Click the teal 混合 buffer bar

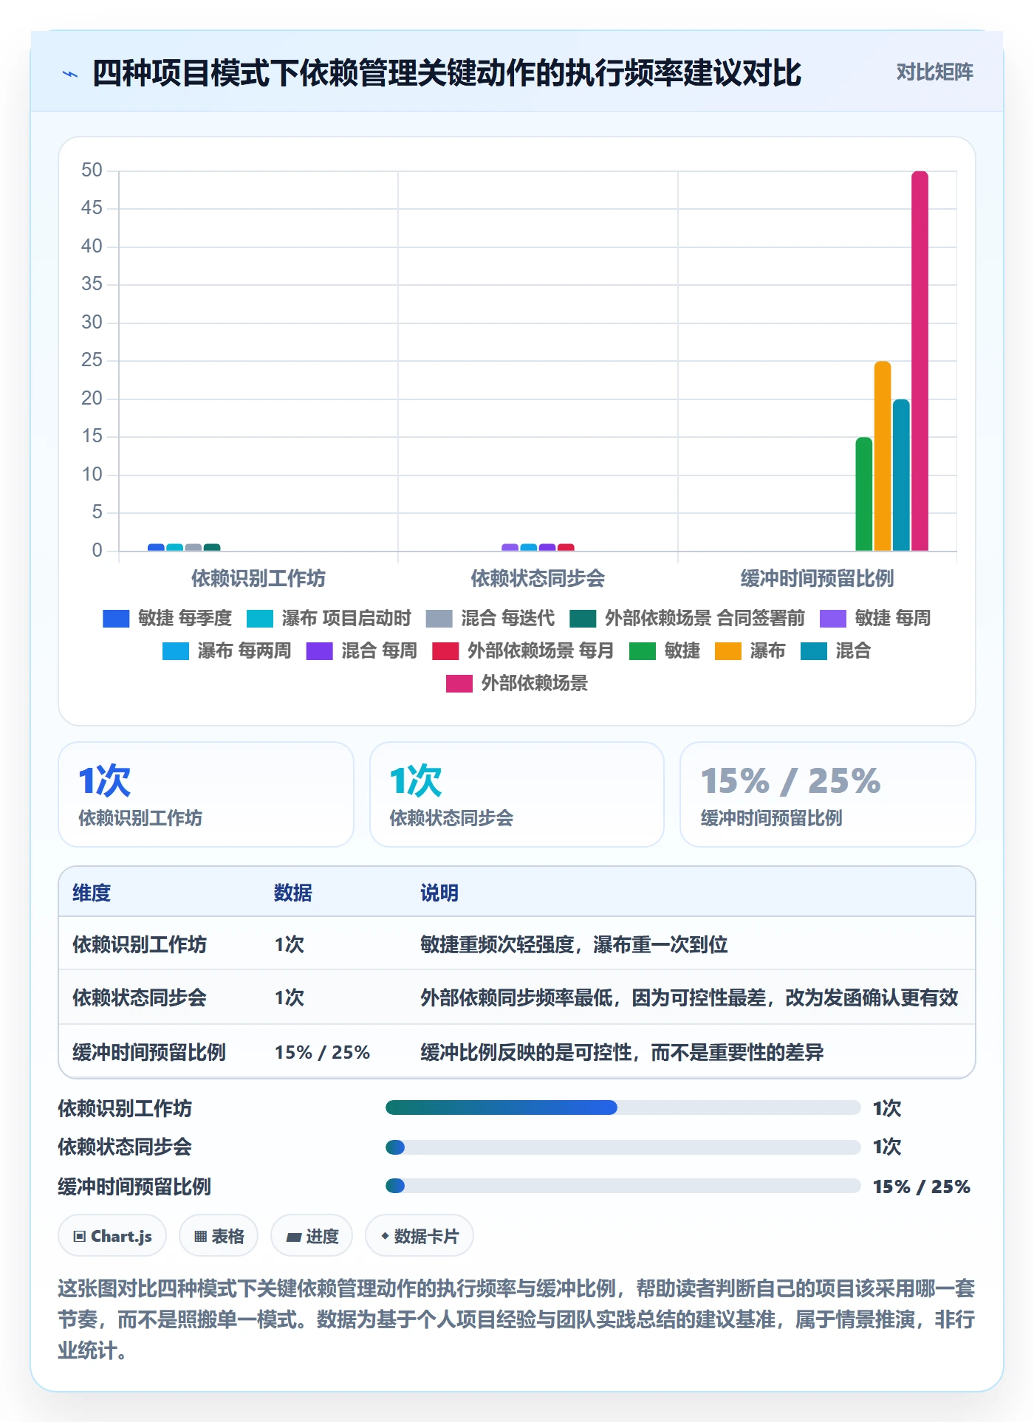(901, 475)
